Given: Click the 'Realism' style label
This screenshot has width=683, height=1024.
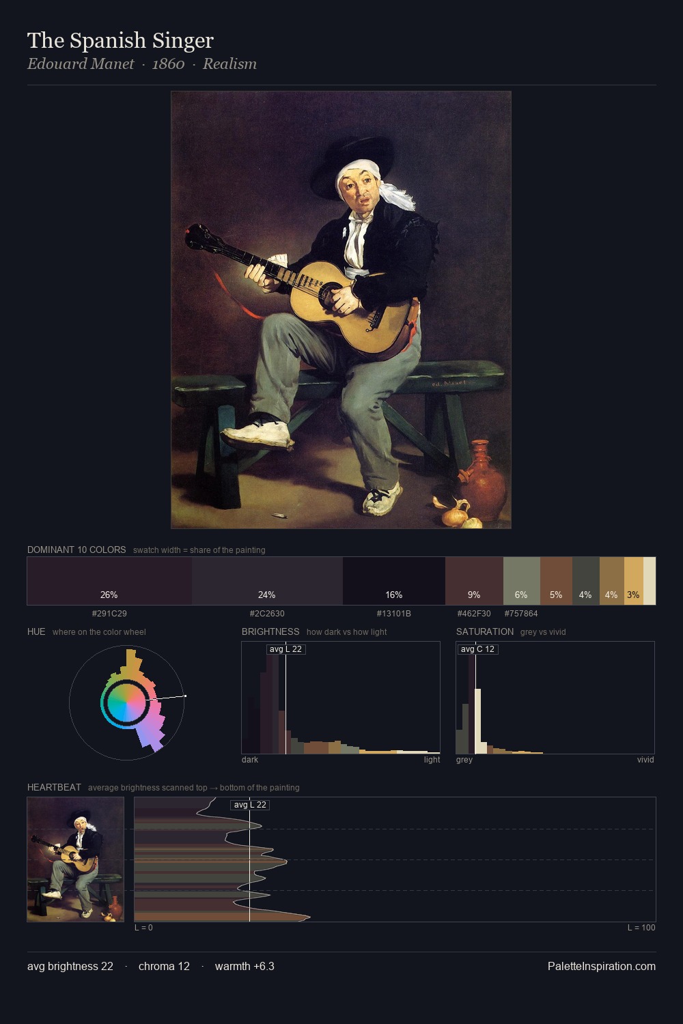Looking at the screenshot, I should (229, 63).
